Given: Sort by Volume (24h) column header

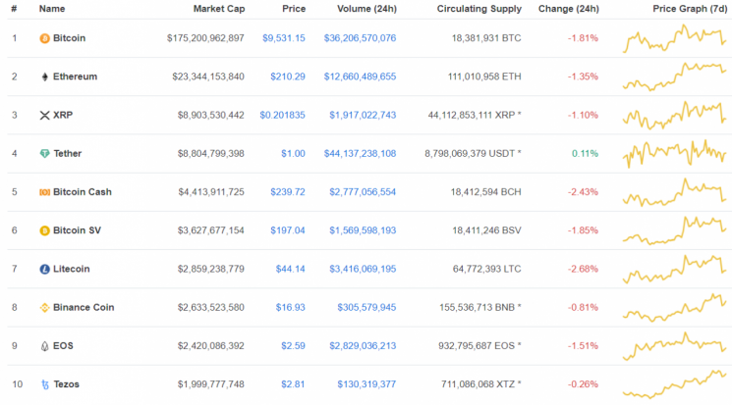Looking at the screenshot, I should tap(366, 9).
